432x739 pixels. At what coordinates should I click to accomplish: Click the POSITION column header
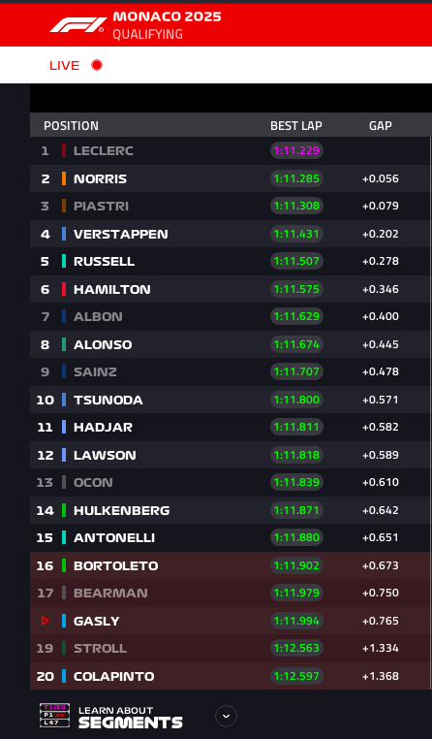pos(71,126)
